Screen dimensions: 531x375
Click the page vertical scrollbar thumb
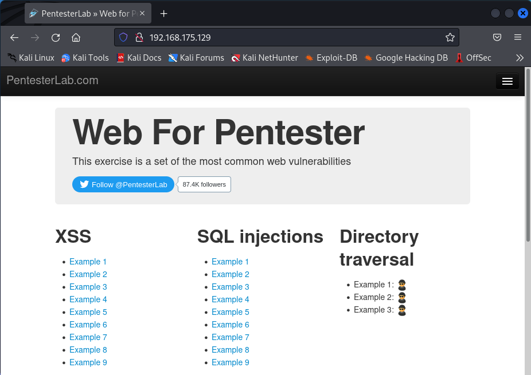click(x=528, y=156)
